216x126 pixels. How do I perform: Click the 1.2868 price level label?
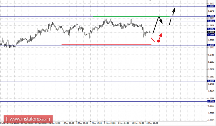coord(211,35)
